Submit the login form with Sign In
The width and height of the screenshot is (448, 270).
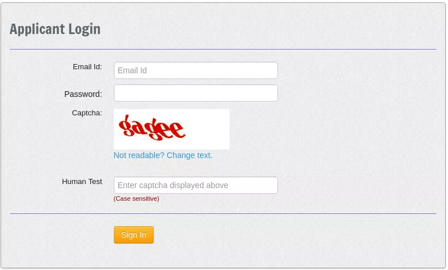(134, 235)
